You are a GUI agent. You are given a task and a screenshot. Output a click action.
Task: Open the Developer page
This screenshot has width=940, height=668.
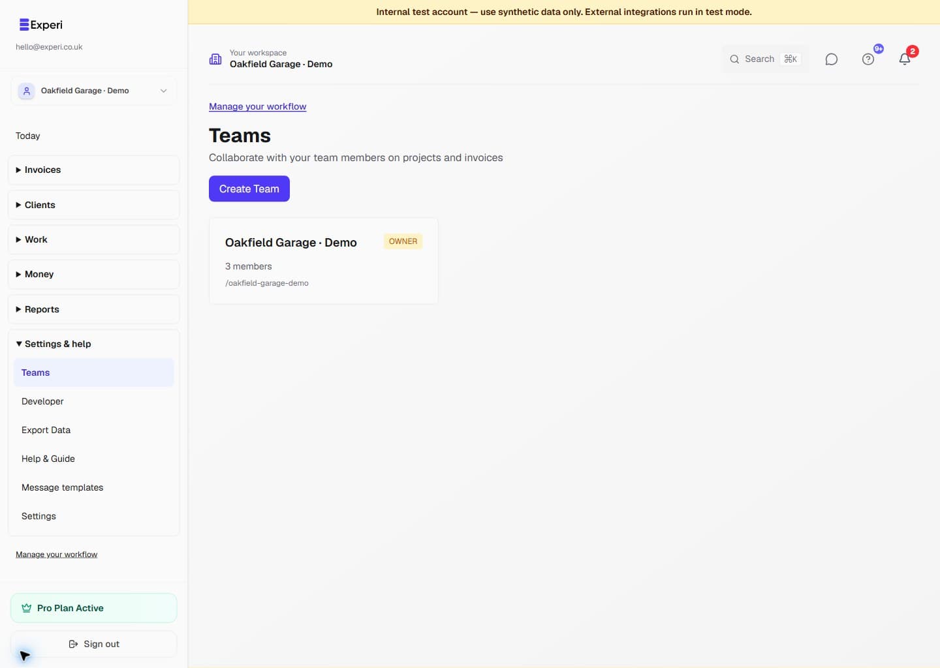pos(93,401)
